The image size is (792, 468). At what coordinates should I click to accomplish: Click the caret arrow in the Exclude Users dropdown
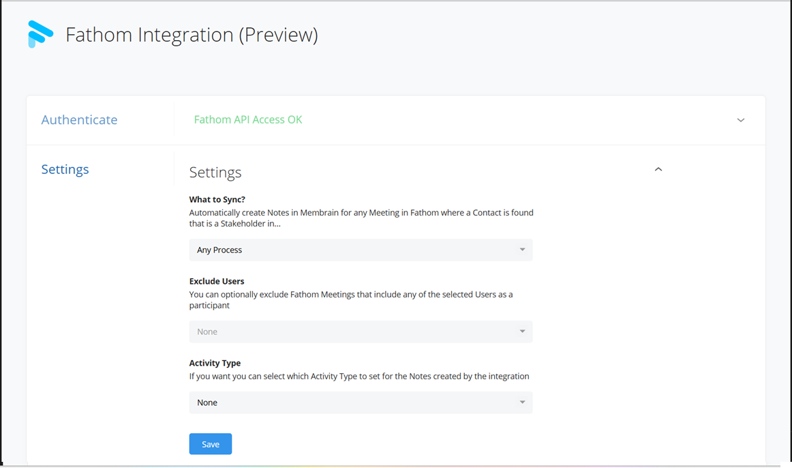[x=522, y=332]
